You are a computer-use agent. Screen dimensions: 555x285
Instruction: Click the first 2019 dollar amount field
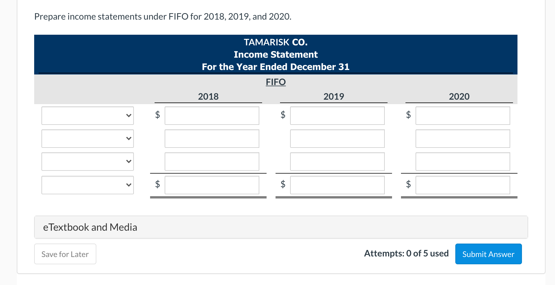click(x=337, y=115)
